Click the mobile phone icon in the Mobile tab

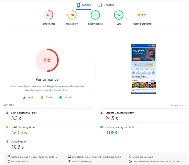coord(78,5)
